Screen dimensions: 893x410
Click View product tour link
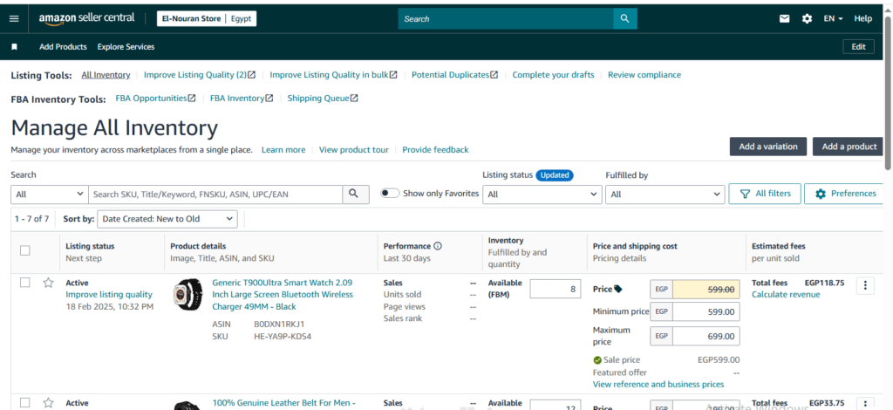(354, 150)
